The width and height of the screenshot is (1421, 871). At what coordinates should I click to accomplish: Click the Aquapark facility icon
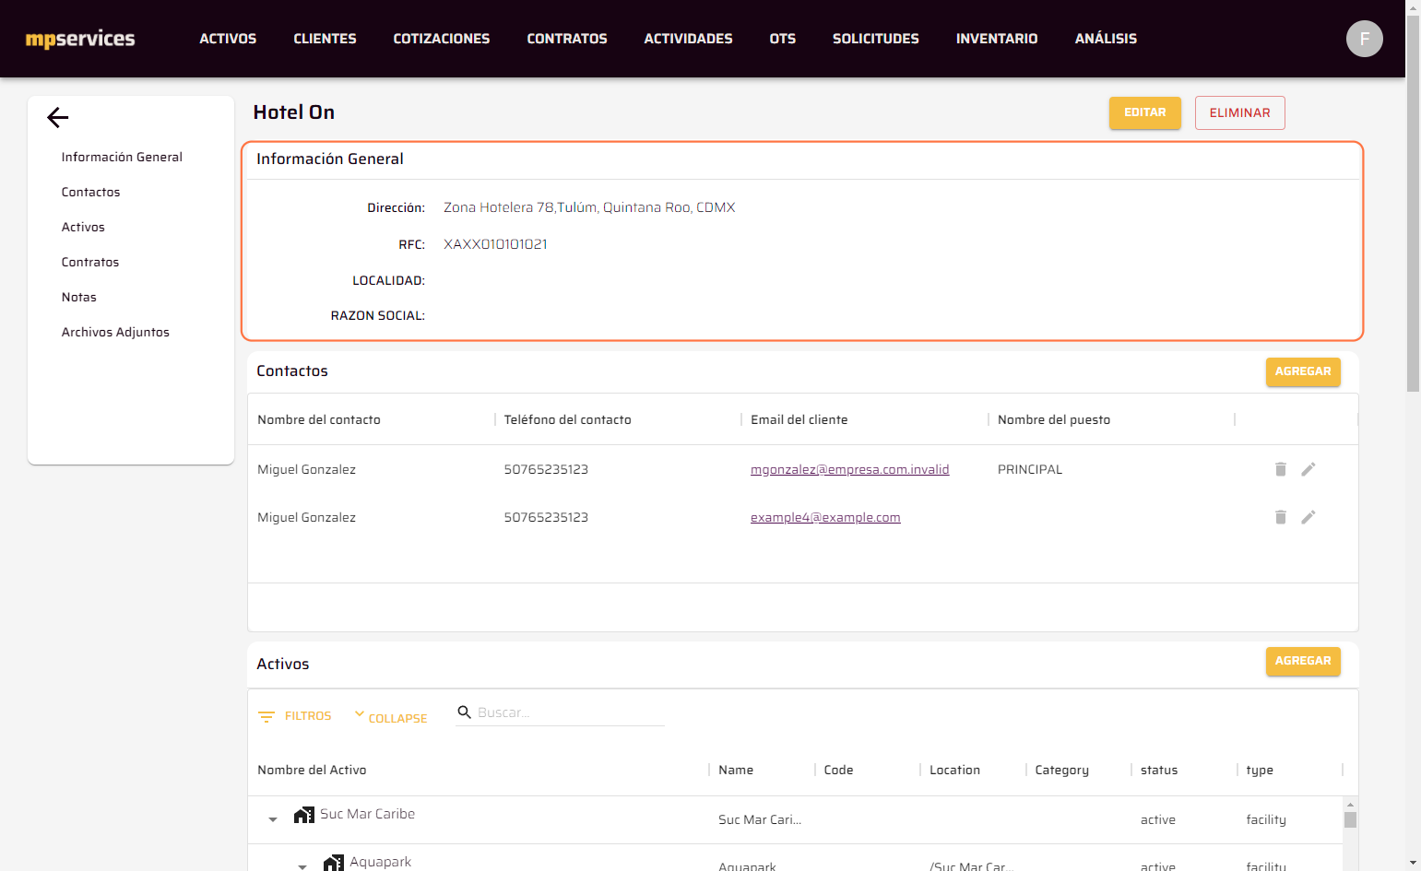click(334, 863)
